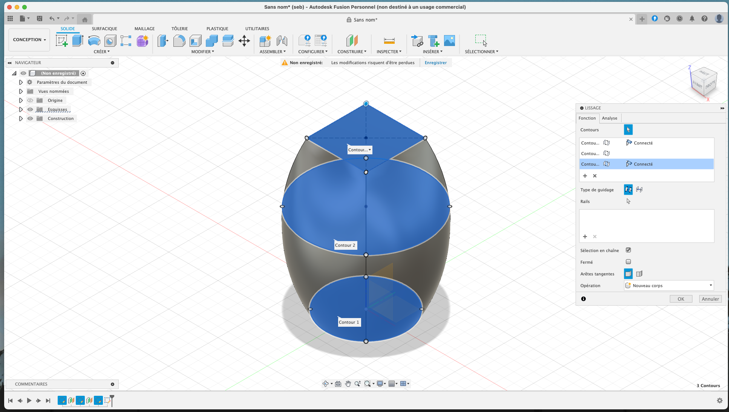Switch to the PLASTIQUE tab
The image size is (729, 412).
(x=217, y=29)
